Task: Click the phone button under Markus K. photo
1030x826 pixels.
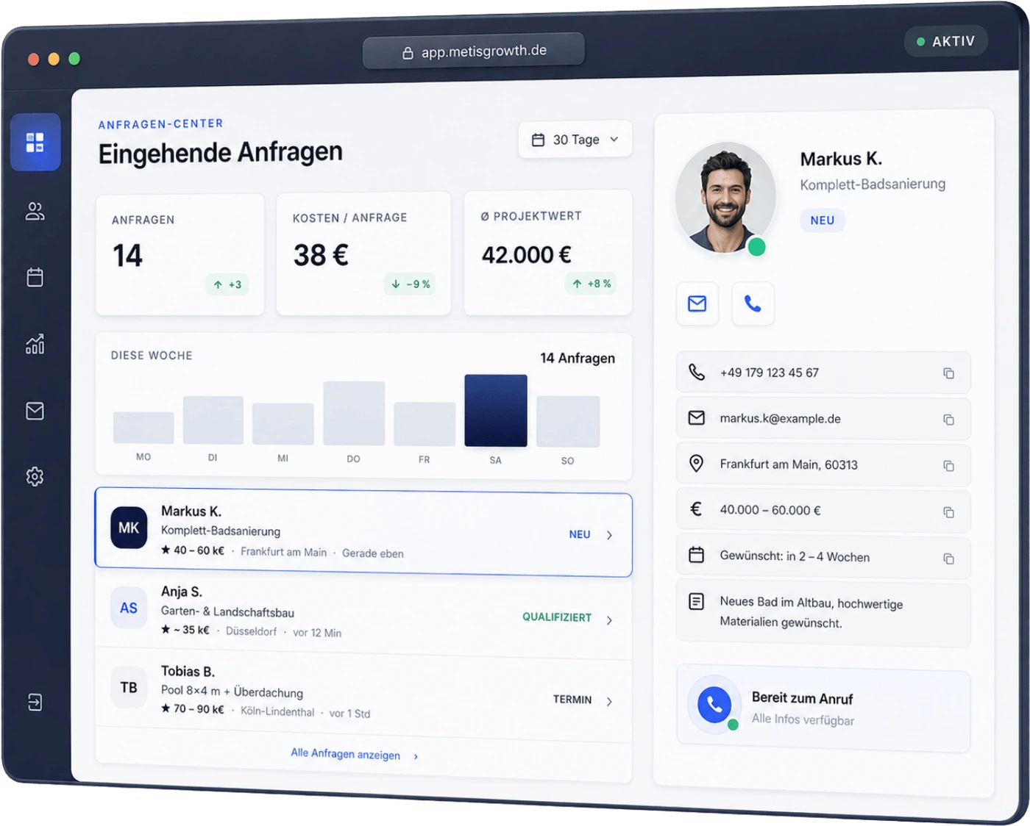Action: pos(753,304)
